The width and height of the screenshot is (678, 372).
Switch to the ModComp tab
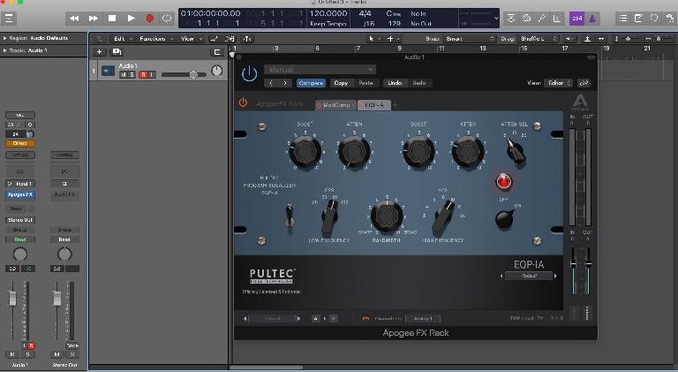pos(335,105)
